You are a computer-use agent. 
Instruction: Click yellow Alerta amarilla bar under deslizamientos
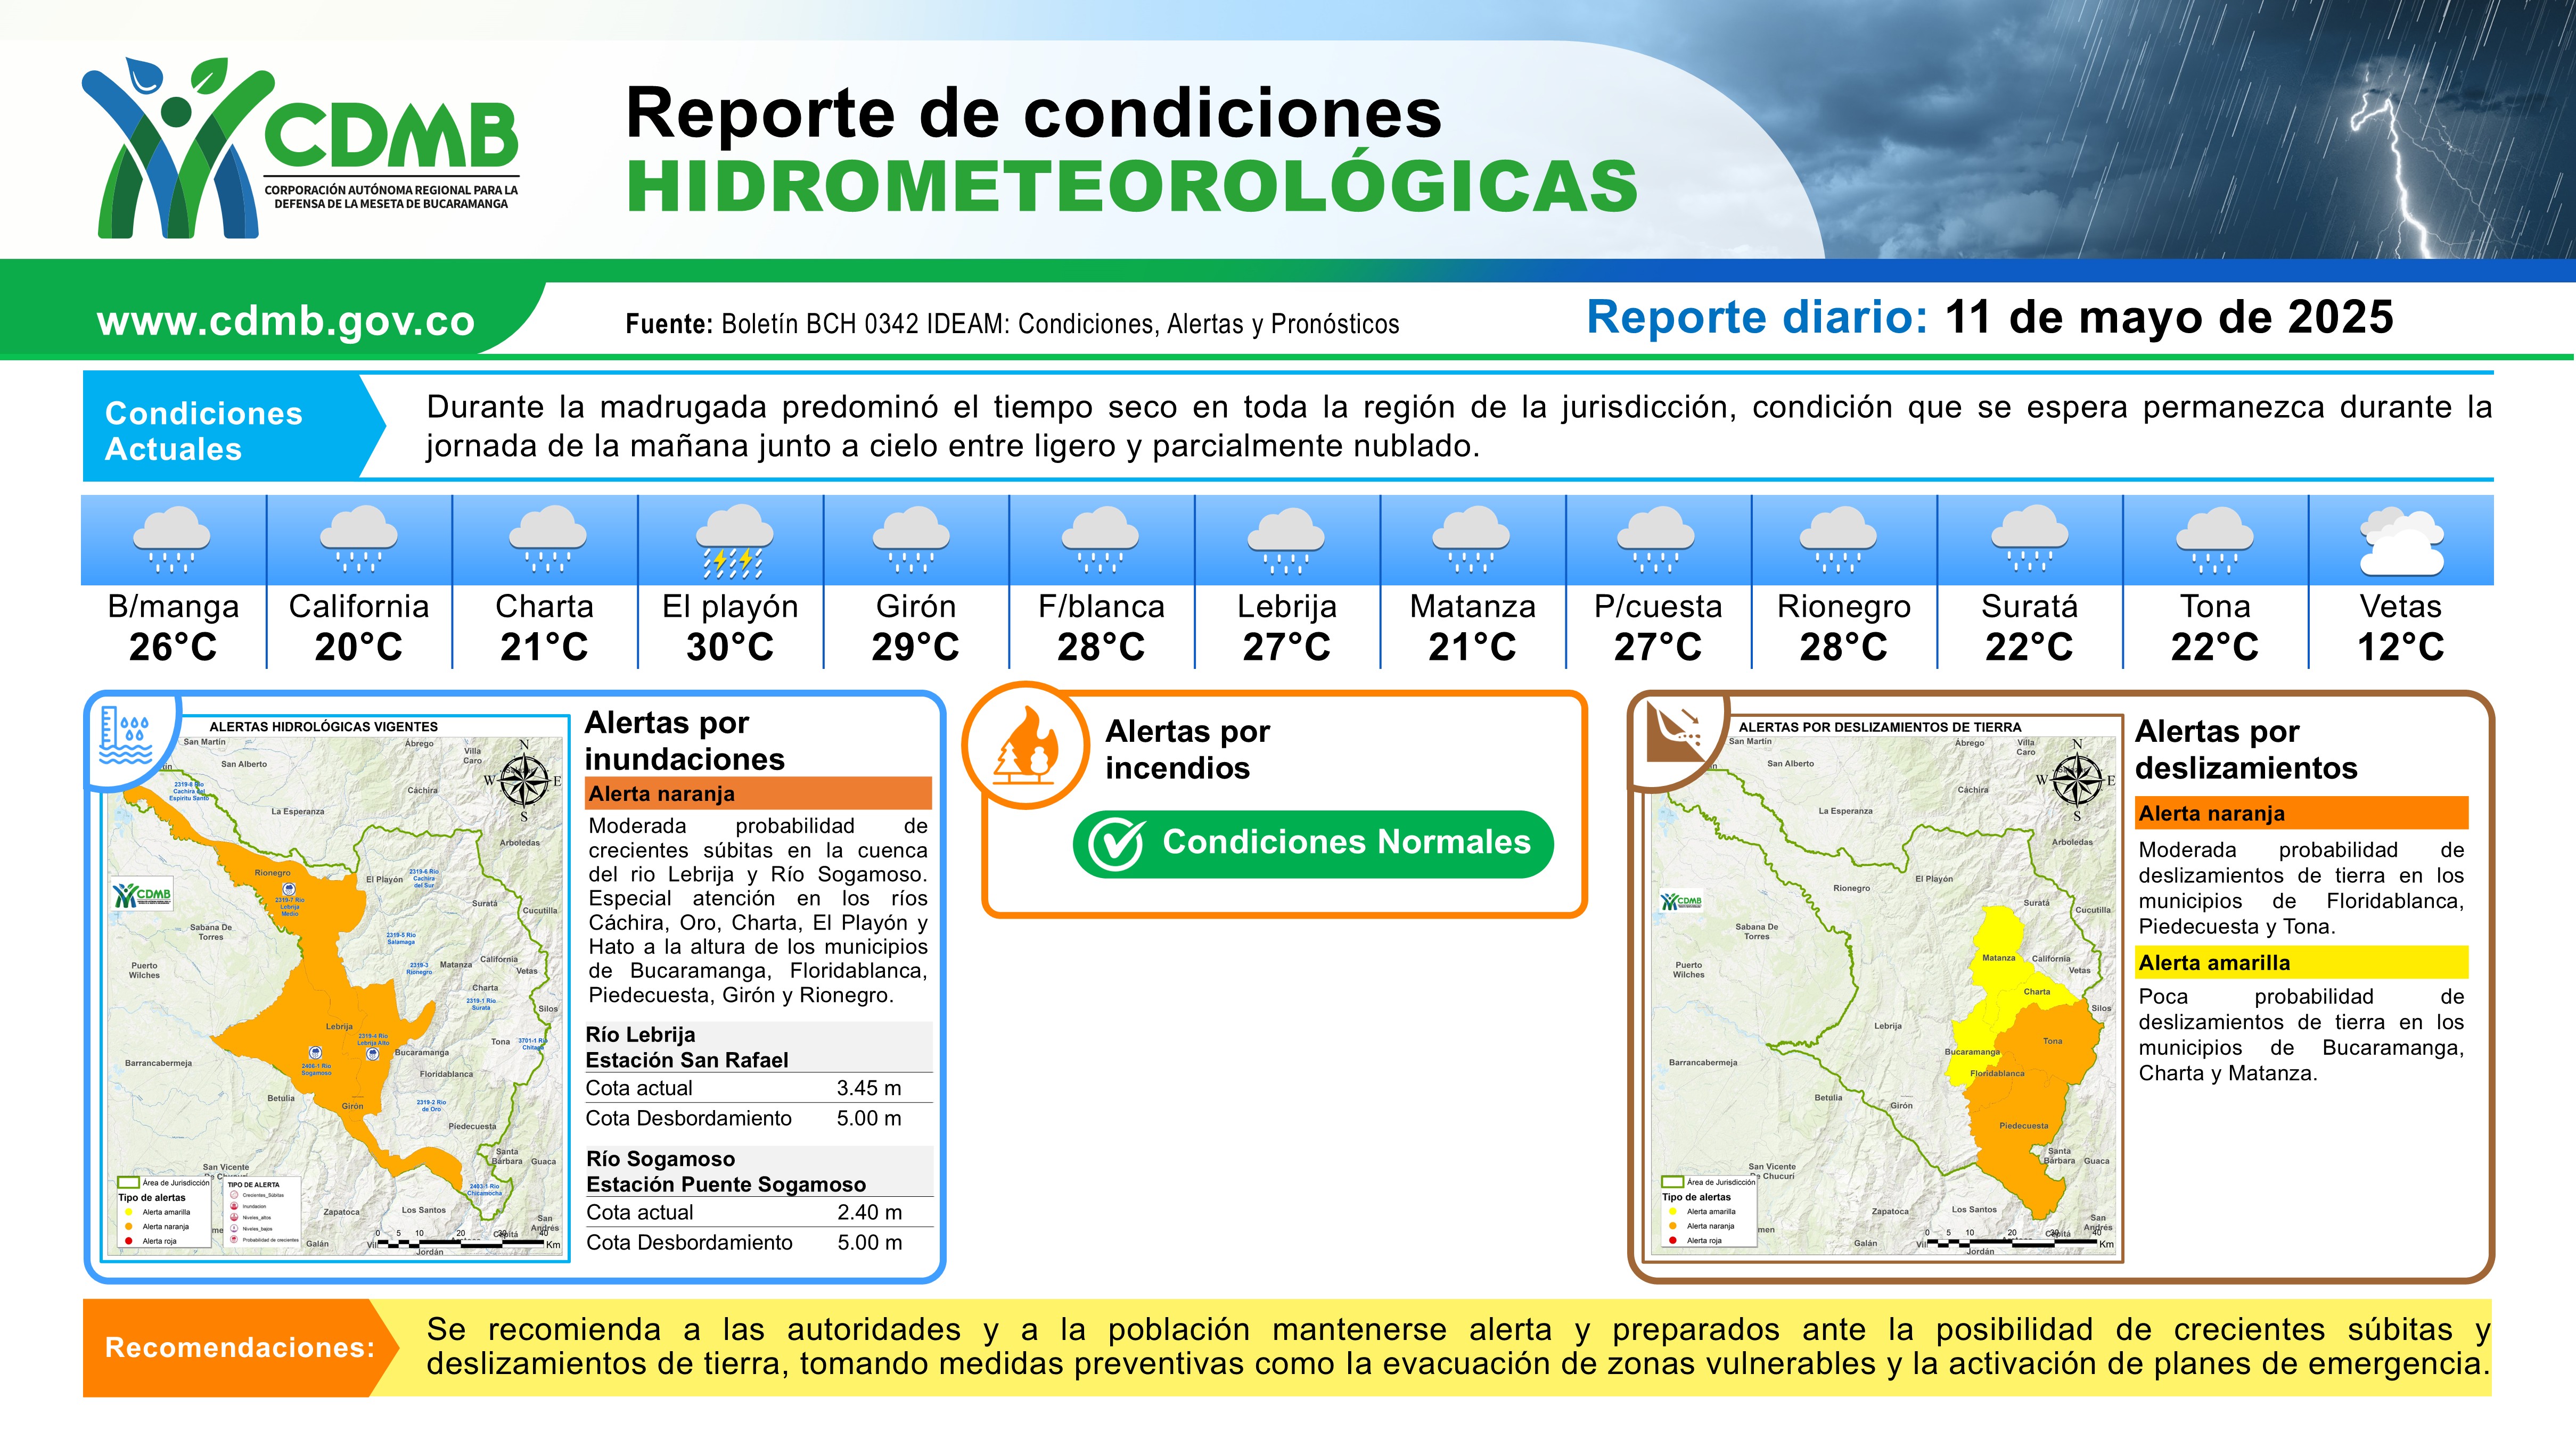2302,962
